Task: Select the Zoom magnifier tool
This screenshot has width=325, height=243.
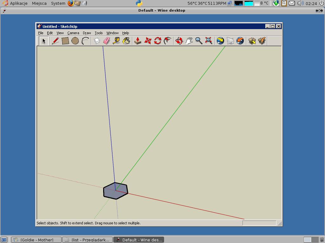Action: [199, 41]
